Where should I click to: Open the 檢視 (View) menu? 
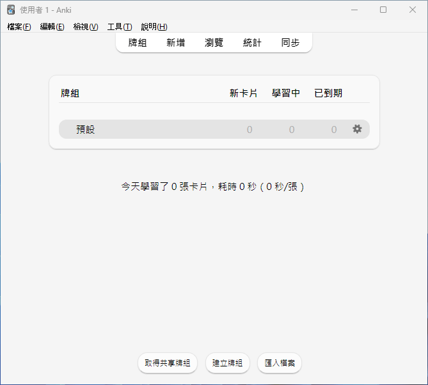coord(86,27)
